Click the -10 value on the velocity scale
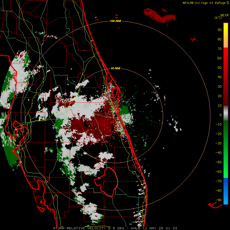This screenshot has height=230, width=230. point(218,124)
